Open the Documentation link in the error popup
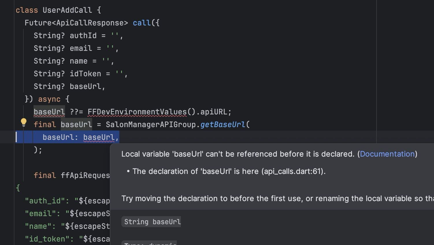 (387, 154)
